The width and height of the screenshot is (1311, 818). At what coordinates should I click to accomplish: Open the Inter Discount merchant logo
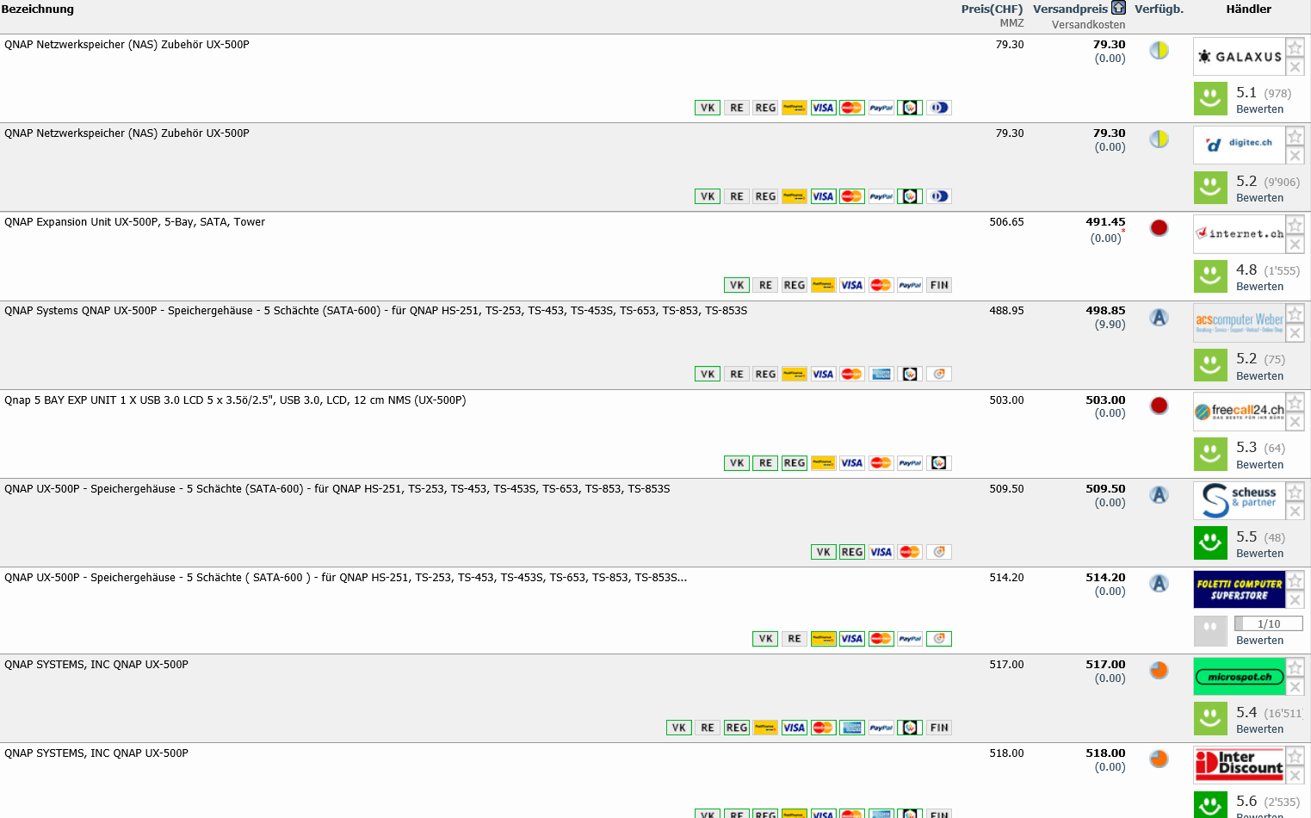pos(1239,764)
